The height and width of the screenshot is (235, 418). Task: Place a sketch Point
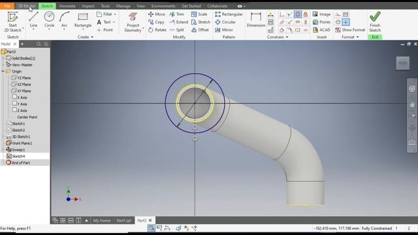[104, 30]
